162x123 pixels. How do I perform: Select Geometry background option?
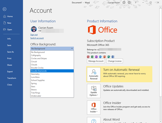[52, 74]
